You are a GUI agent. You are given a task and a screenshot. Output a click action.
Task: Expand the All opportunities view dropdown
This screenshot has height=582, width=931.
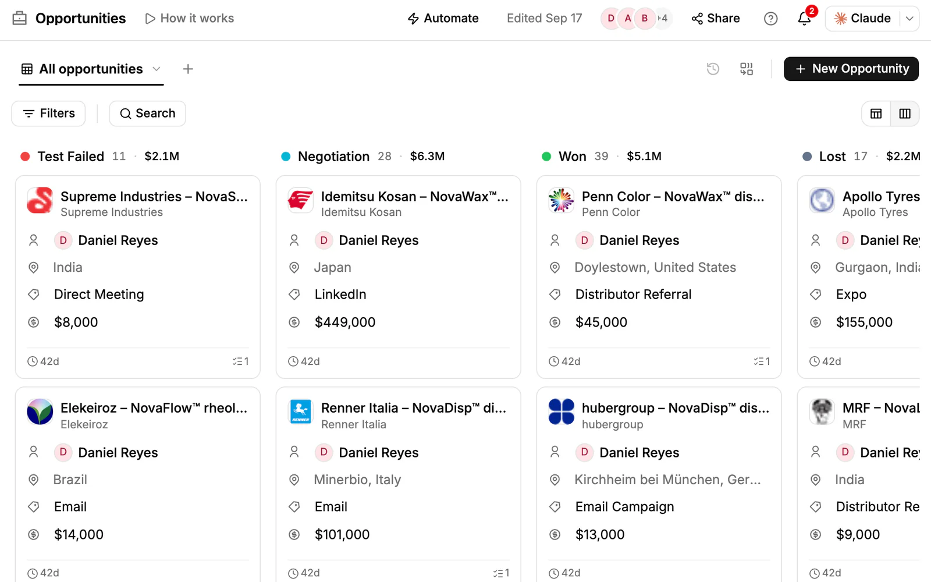[x=157, y=69]
